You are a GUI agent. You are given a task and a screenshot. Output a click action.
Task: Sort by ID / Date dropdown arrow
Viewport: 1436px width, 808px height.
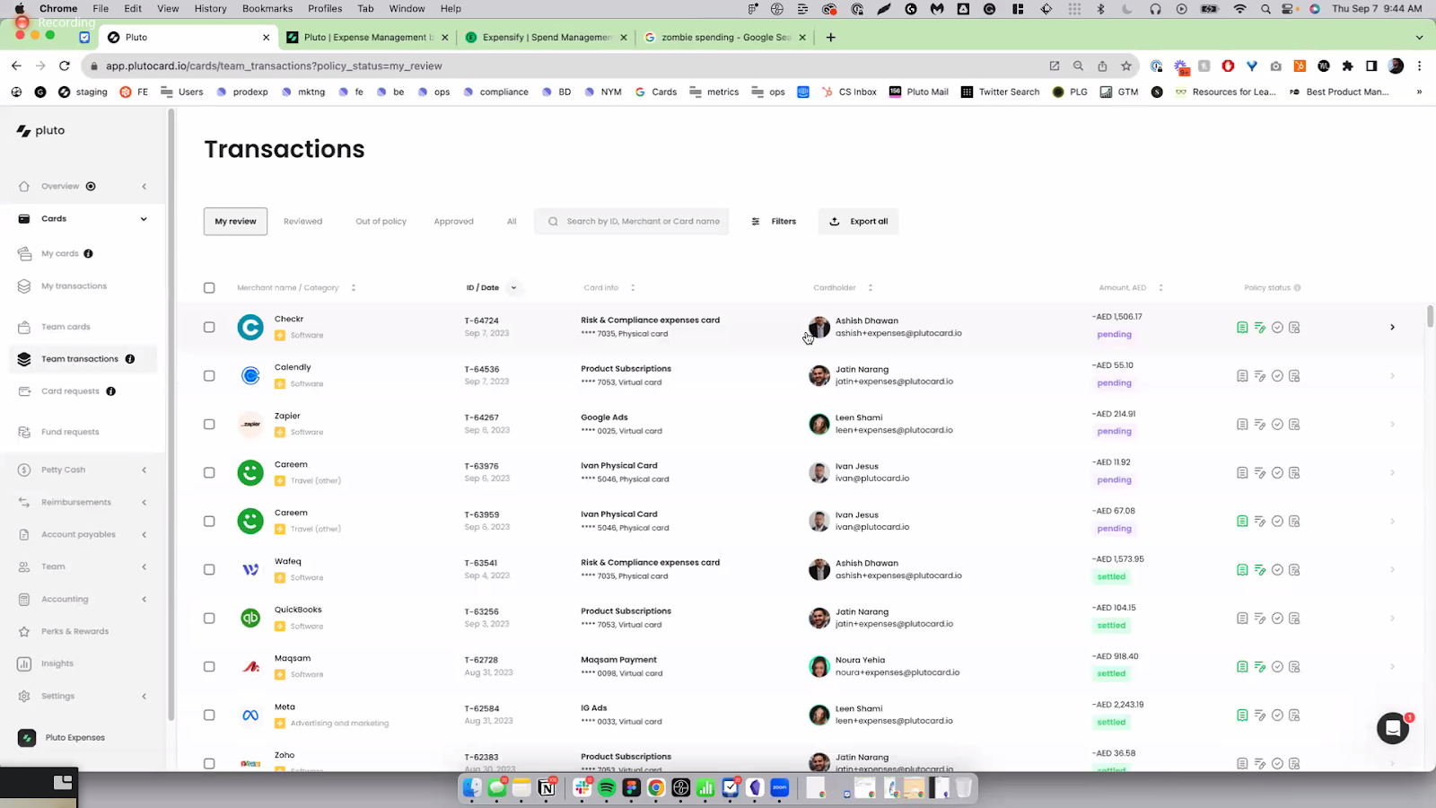point(513,288)
